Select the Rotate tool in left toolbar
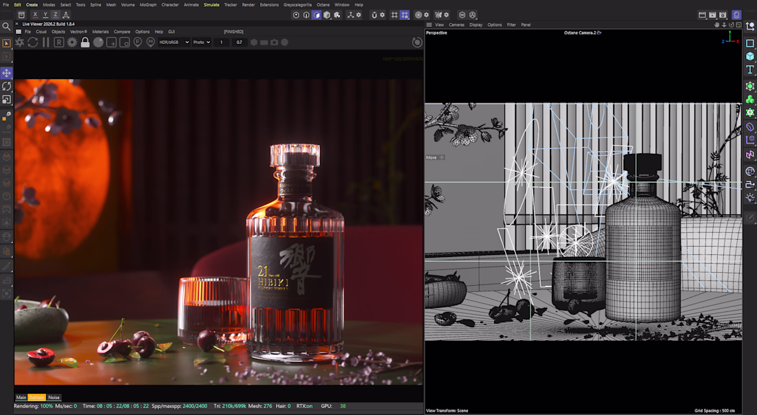Screen dimensions: 757x415 (x=6, y=87)
